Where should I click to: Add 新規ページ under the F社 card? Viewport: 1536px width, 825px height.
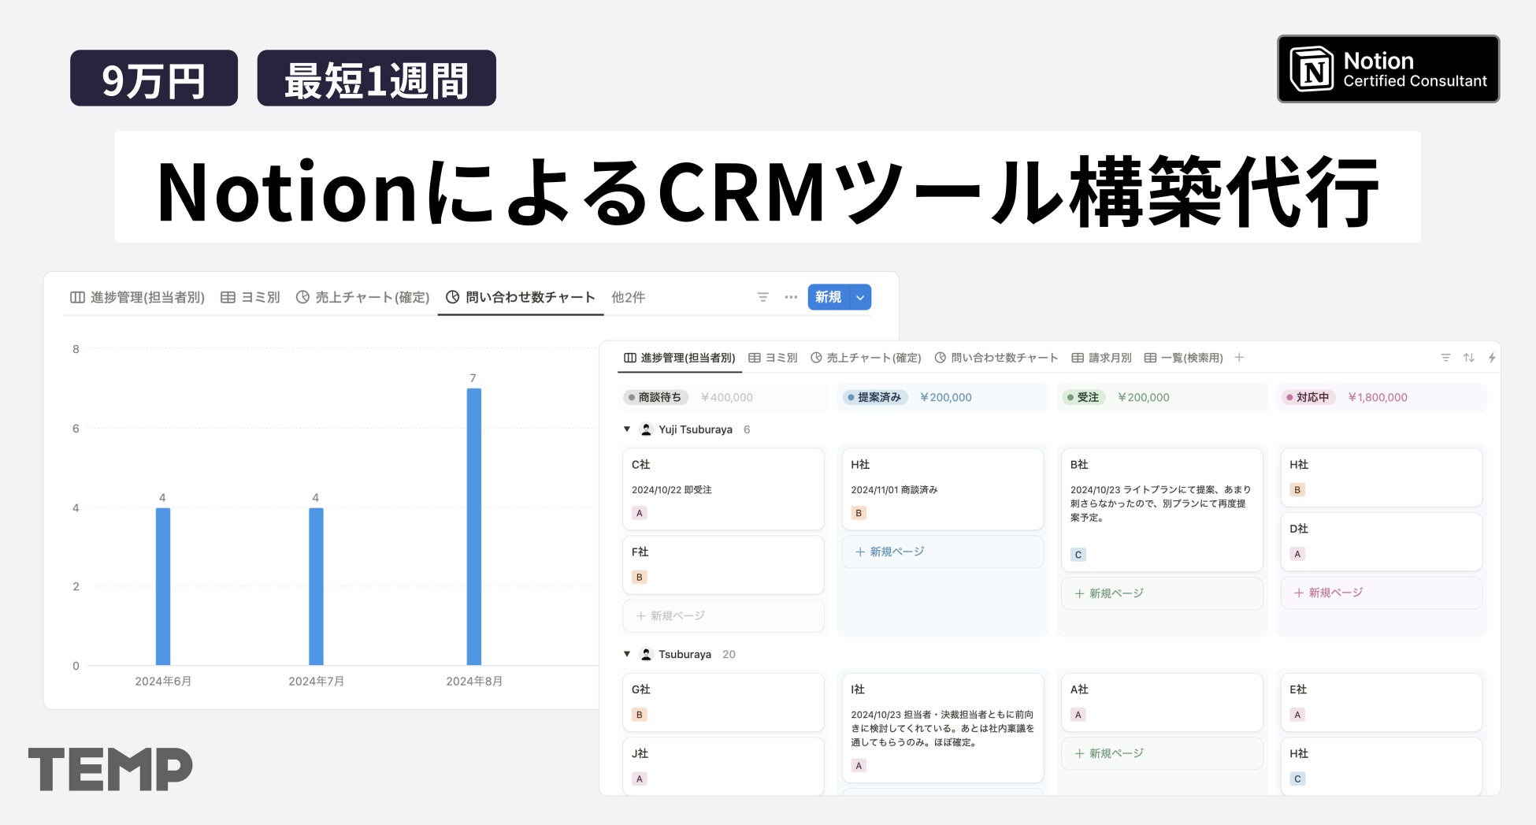pos(723,616)
